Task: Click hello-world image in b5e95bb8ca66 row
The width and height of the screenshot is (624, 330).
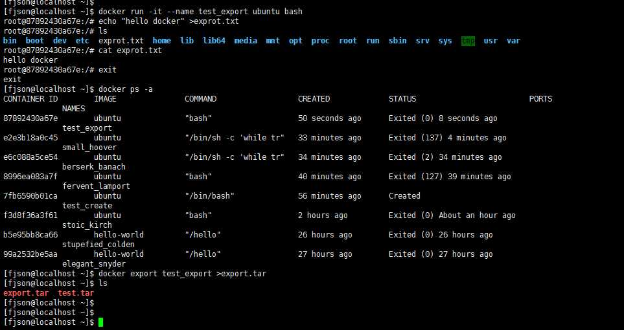Action: (119, 235)
